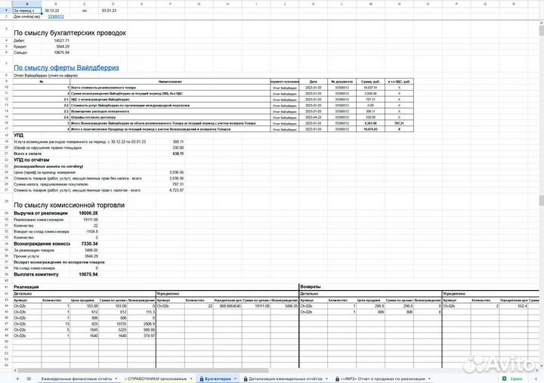Click lock icon on Детализация еженедельных отчётов tab
Image resolution: width=544 pixels, height=383 pixels.
pos(243,377)
